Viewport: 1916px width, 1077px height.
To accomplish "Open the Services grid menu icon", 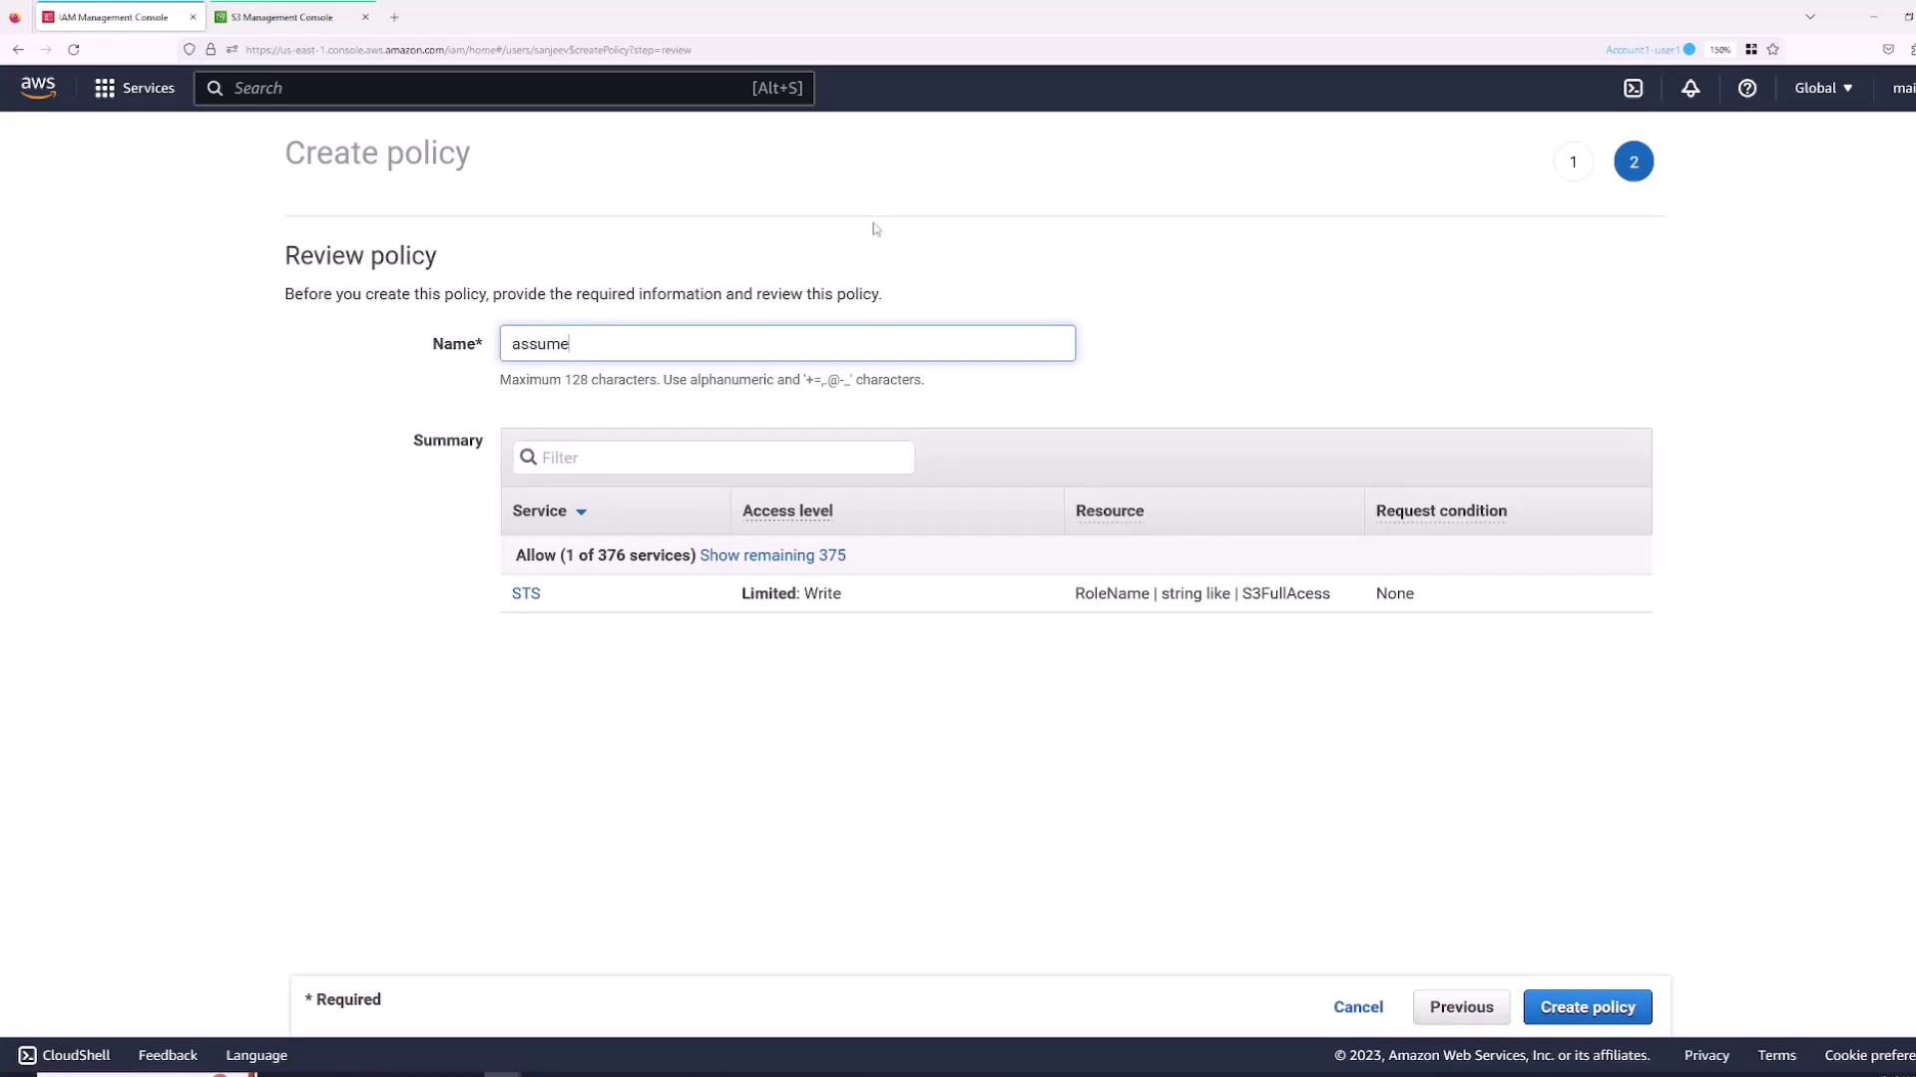I will coord(104,88).
